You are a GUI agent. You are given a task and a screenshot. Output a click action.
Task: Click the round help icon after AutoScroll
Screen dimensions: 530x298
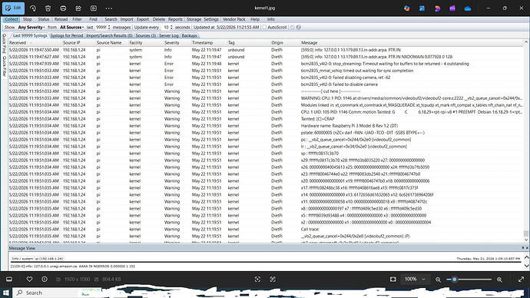click(x=299, y=27)
